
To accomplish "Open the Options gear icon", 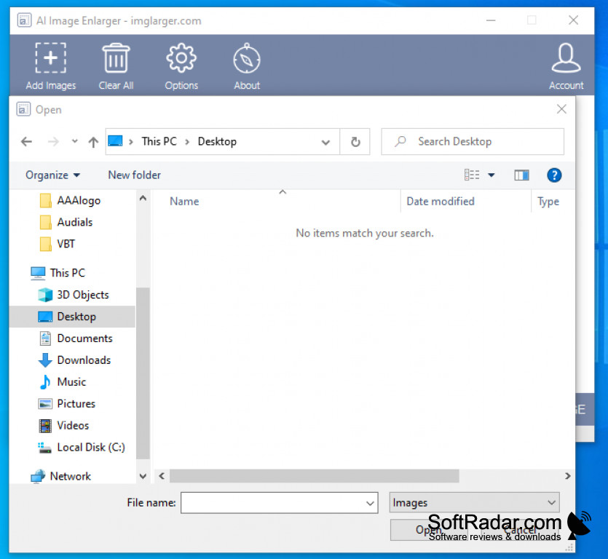I will pos(181,58).
